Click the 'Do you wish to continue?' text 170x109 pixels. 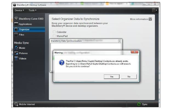[78, 66]
